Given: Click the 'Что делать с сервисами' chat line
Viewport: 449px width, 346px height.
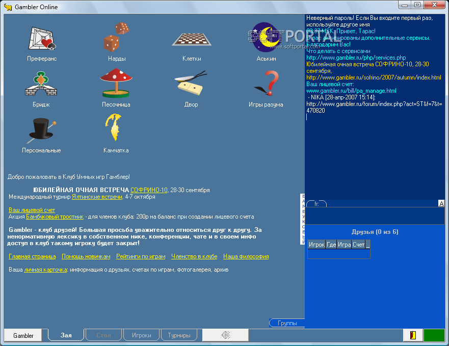Looking at the screenshot, I should coord(338,51).
